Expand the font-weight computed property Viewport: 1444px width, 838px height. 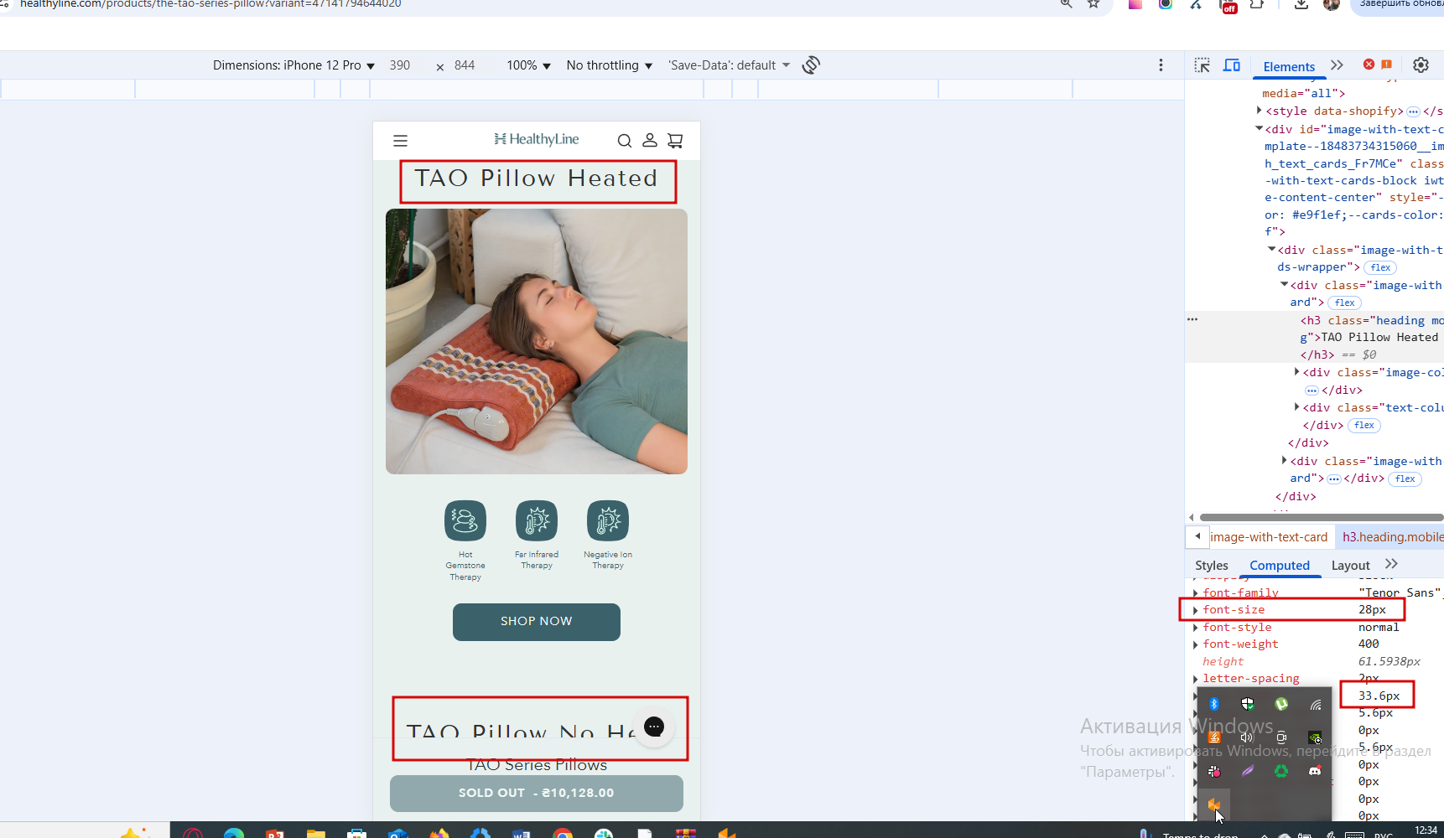coord(1196,644)
